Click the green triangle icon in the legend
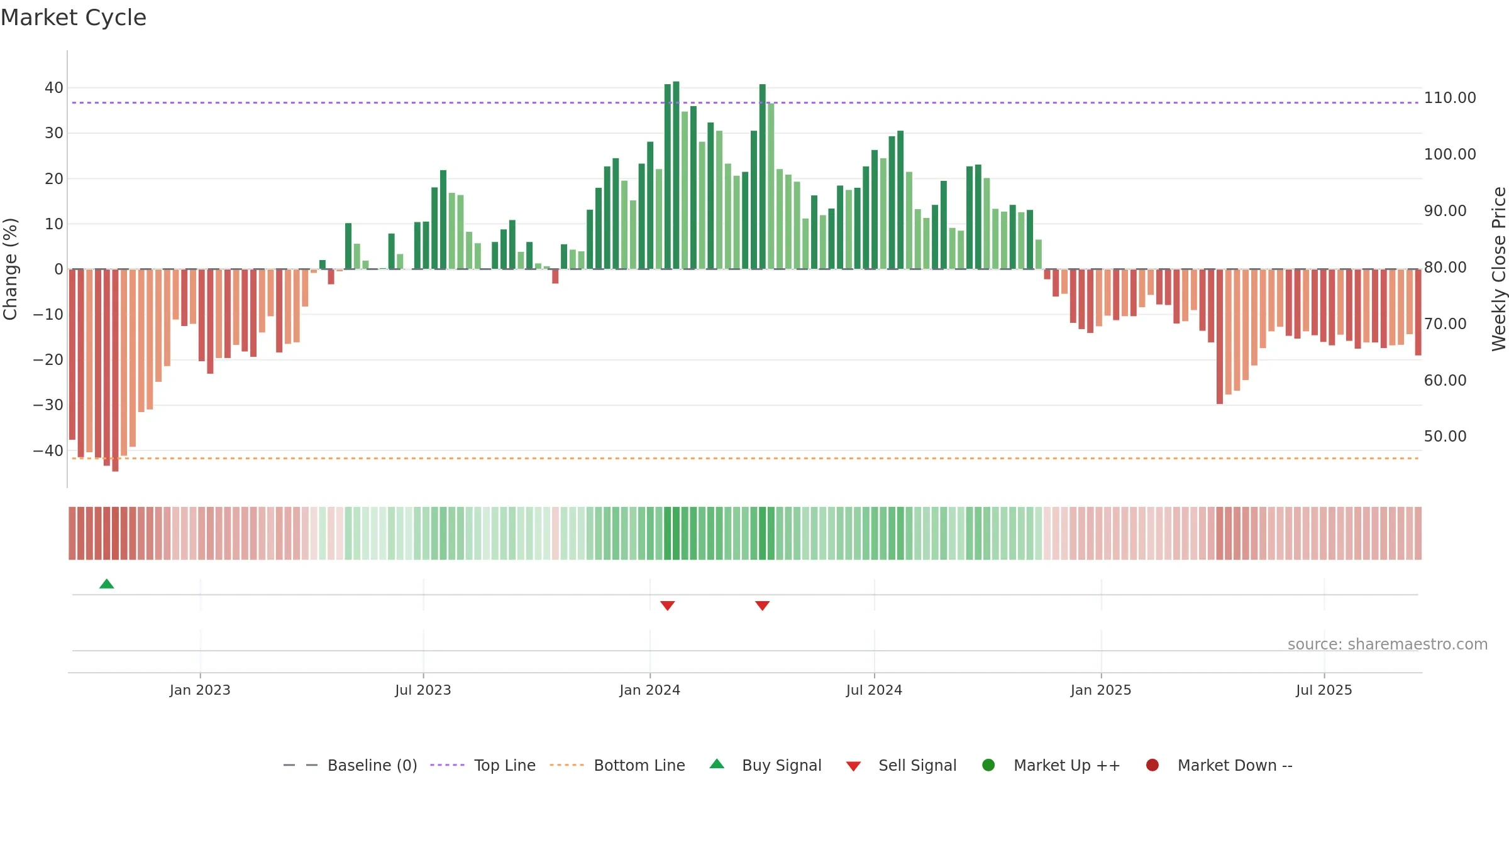 click(x=717, y=764)
